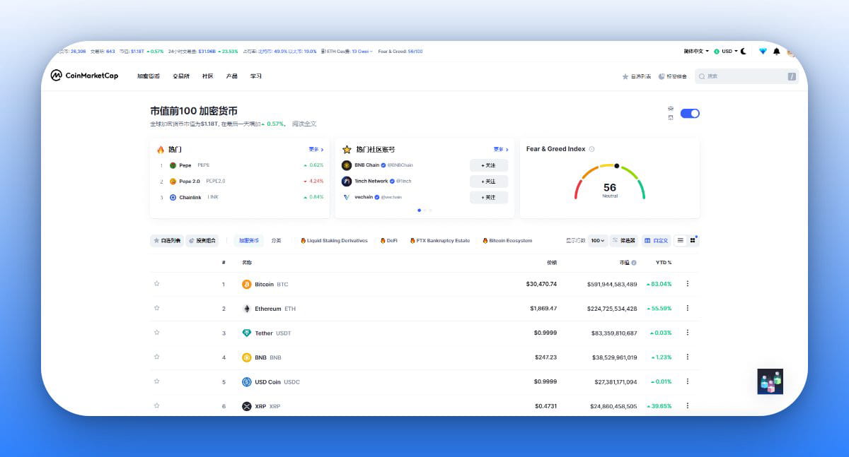Open the notifications bell

click(777, 52)
